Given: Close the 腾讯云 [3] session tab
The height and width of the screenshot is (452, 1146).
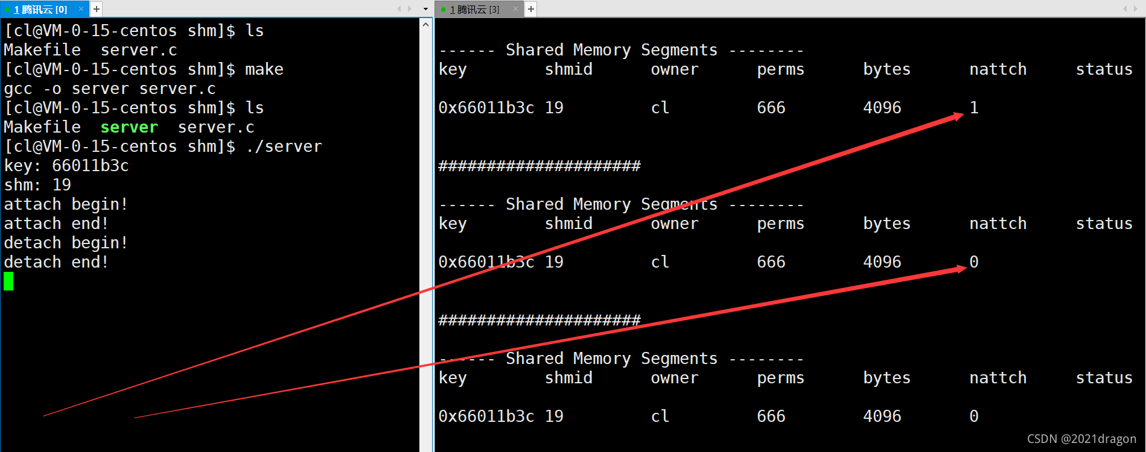Looking at the screenshot, I should [x=515, y=9].
